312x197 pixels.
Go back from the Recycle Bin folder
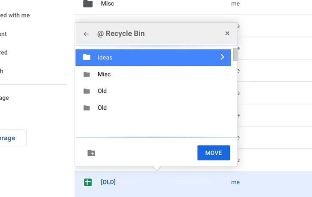[86, 34]
